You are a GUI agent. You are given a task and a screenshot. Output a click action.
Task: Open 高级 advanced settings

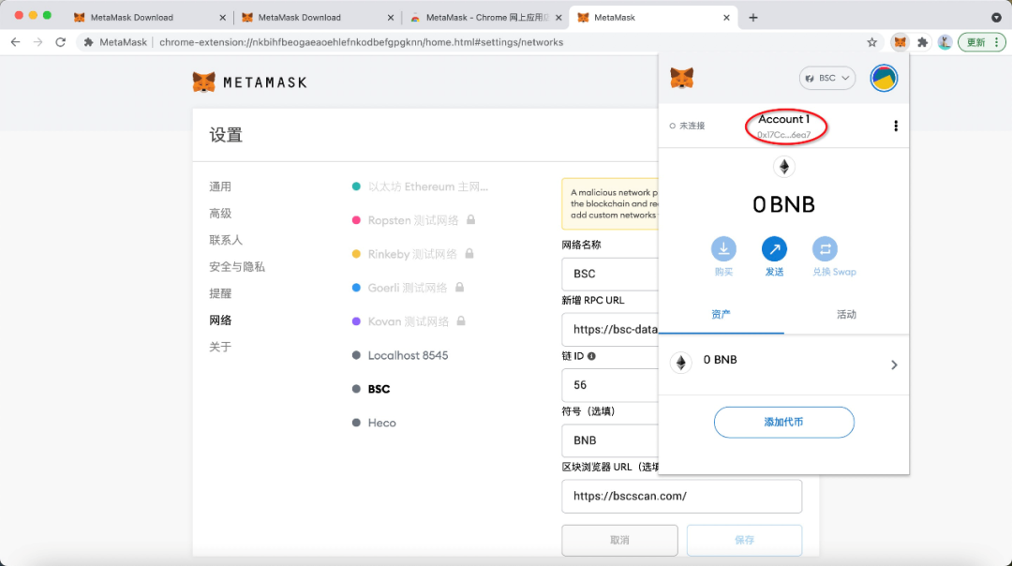[x=220, y=214]
